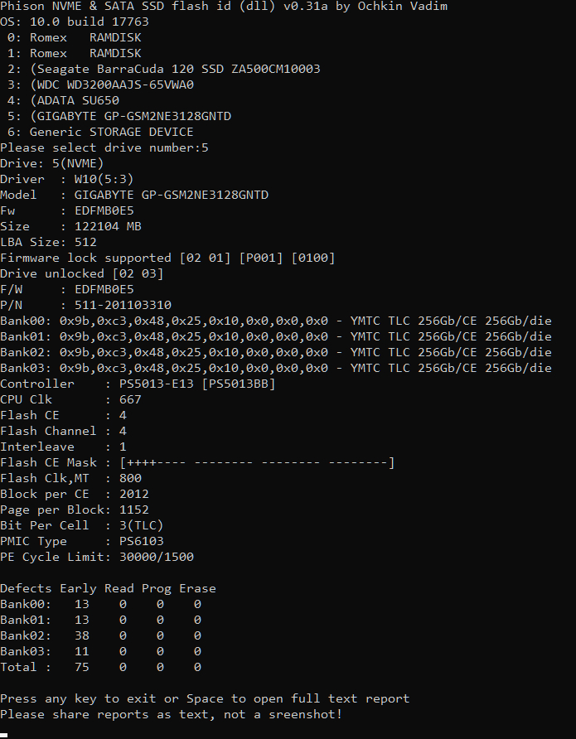576x739 pixels.
Task: Click the Total defects row
Action: pos(100,667)
